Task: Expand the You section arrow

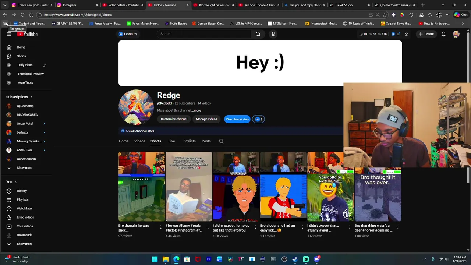Action: pyautogui.click(x=15, y=182)
